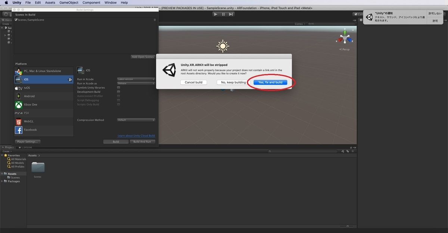Open the Component menu
Screen dimensions: 448x233
91,3
